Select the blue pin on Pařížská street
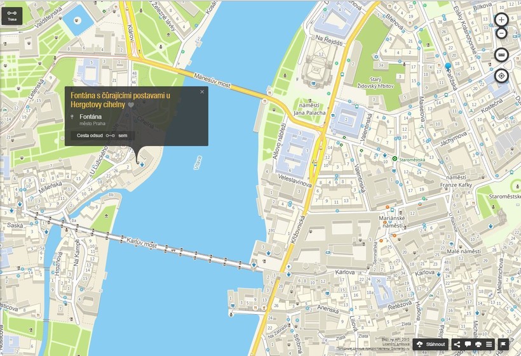The height and width of the screenshot is (356, 521). pyautogui.click(x=448, y=67)
